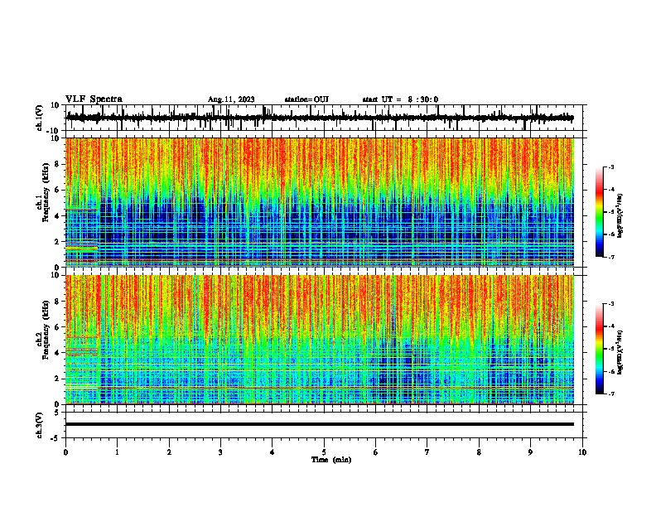
Task: Click the "VLF Spectra" title text
Action: (94, 99)
